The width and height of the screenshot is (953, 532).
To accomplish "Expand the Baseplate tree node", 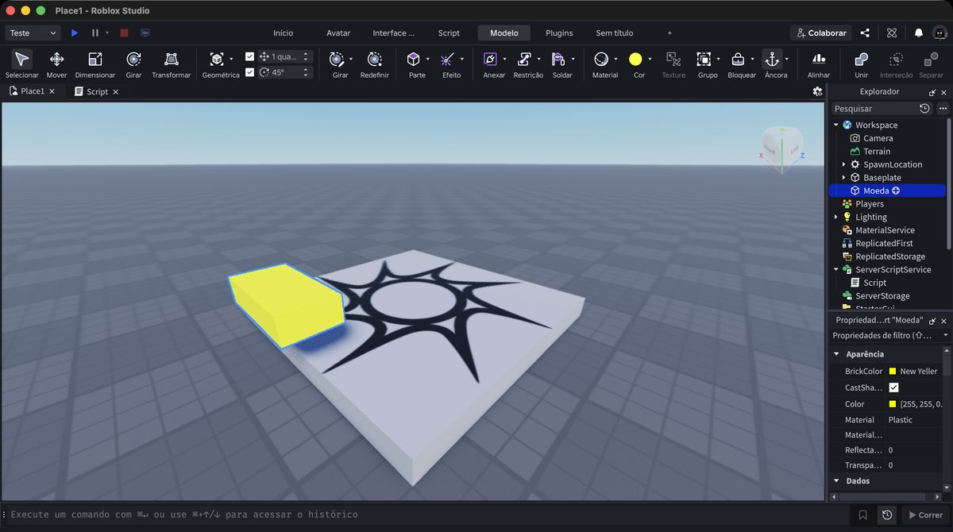I will coord(843,178).
